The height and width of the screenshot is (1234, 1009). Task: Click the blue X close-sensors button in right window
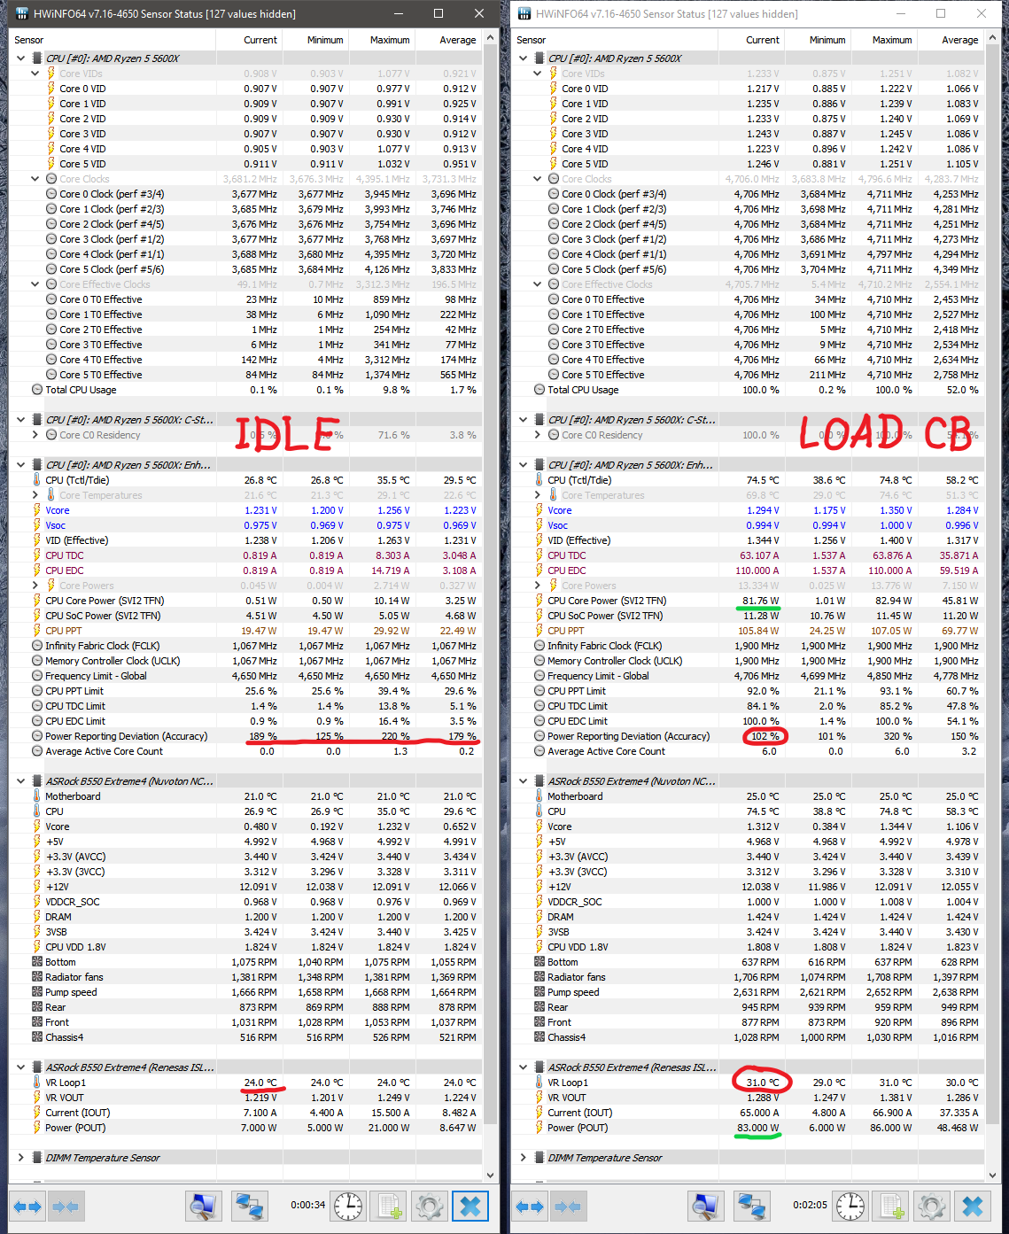point(973,1206)
